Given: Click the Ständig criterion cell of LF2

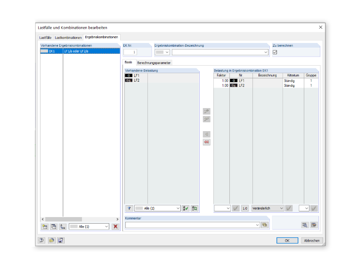Looking at the screenshot, I should [x=293, y=85].
